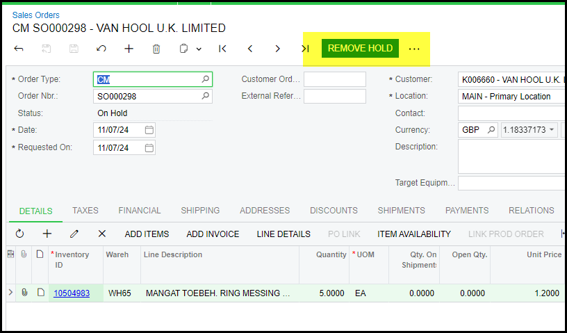
Task: Go to next record arrow
Action: [x=278, y=49]
